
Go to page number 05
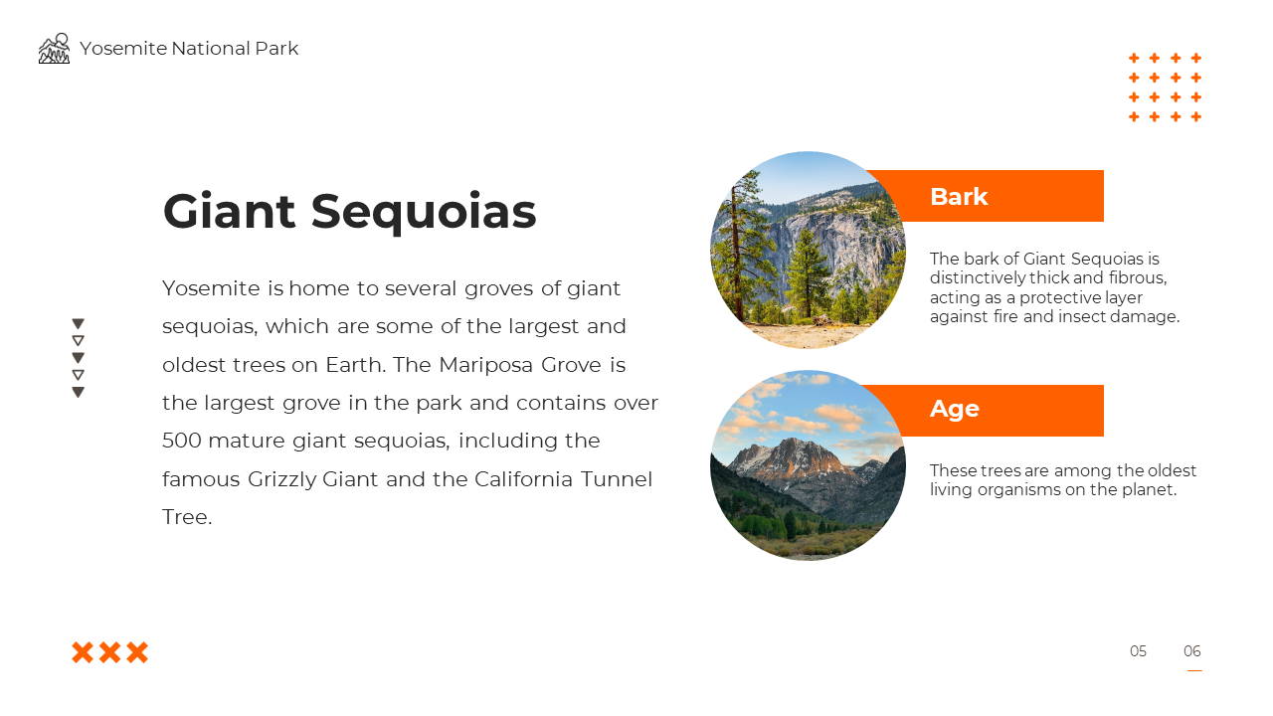point(1138,651)
